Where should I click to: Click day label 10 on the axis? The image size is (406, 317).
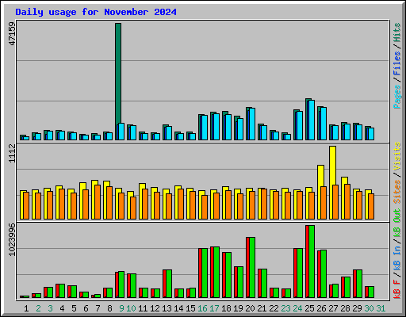(131, 308)
